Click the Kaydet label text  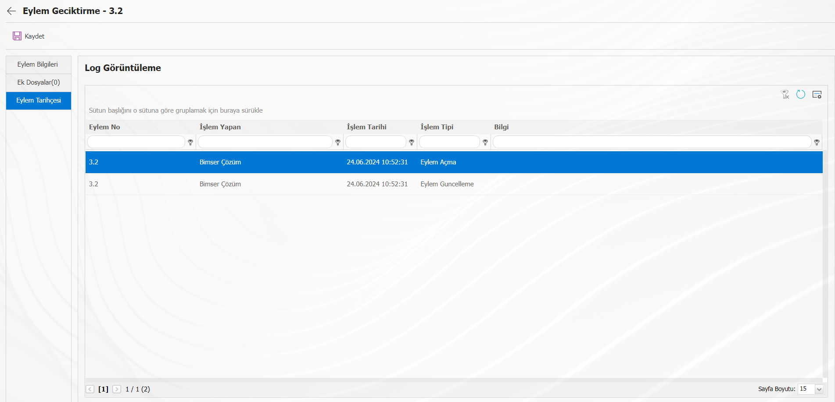(34, 36)
